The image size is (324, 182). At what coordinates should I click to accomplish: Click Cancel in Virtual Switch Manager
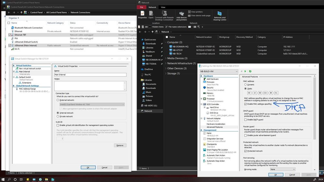coord(104,167)
